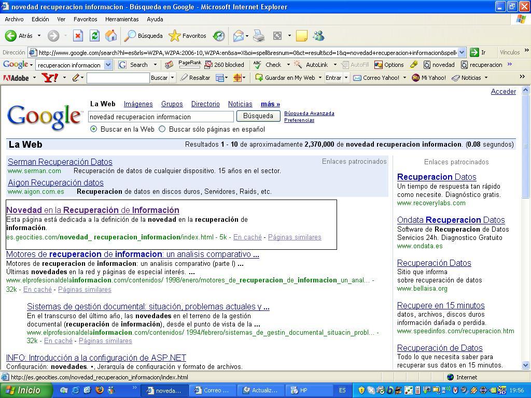Open Noticias dropdown arrow
The width and height of the screenshot is (531, 398).
(486, 78)
